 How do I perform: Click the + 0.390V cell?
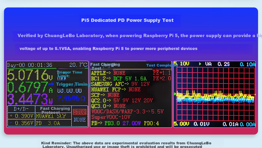(x=21, y=116)
